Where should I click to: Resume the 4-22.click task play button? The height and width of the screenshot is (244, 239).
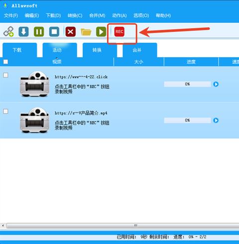click(x=216, y=84)
